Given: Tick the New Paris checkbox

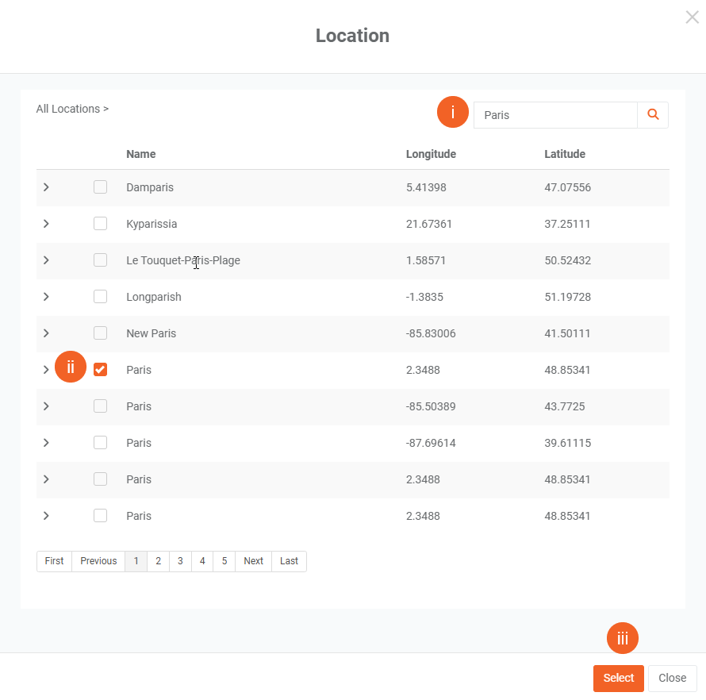Looking at the screenshot, I should point(100,333).
